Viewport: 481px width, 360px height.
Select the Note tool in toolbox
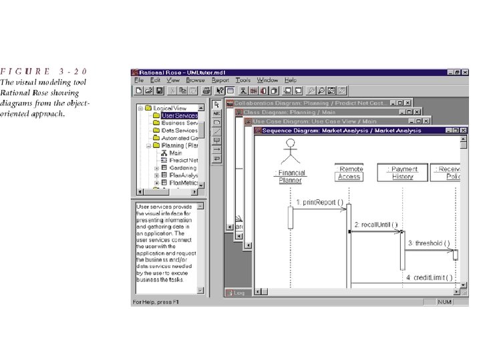point(216,123)
